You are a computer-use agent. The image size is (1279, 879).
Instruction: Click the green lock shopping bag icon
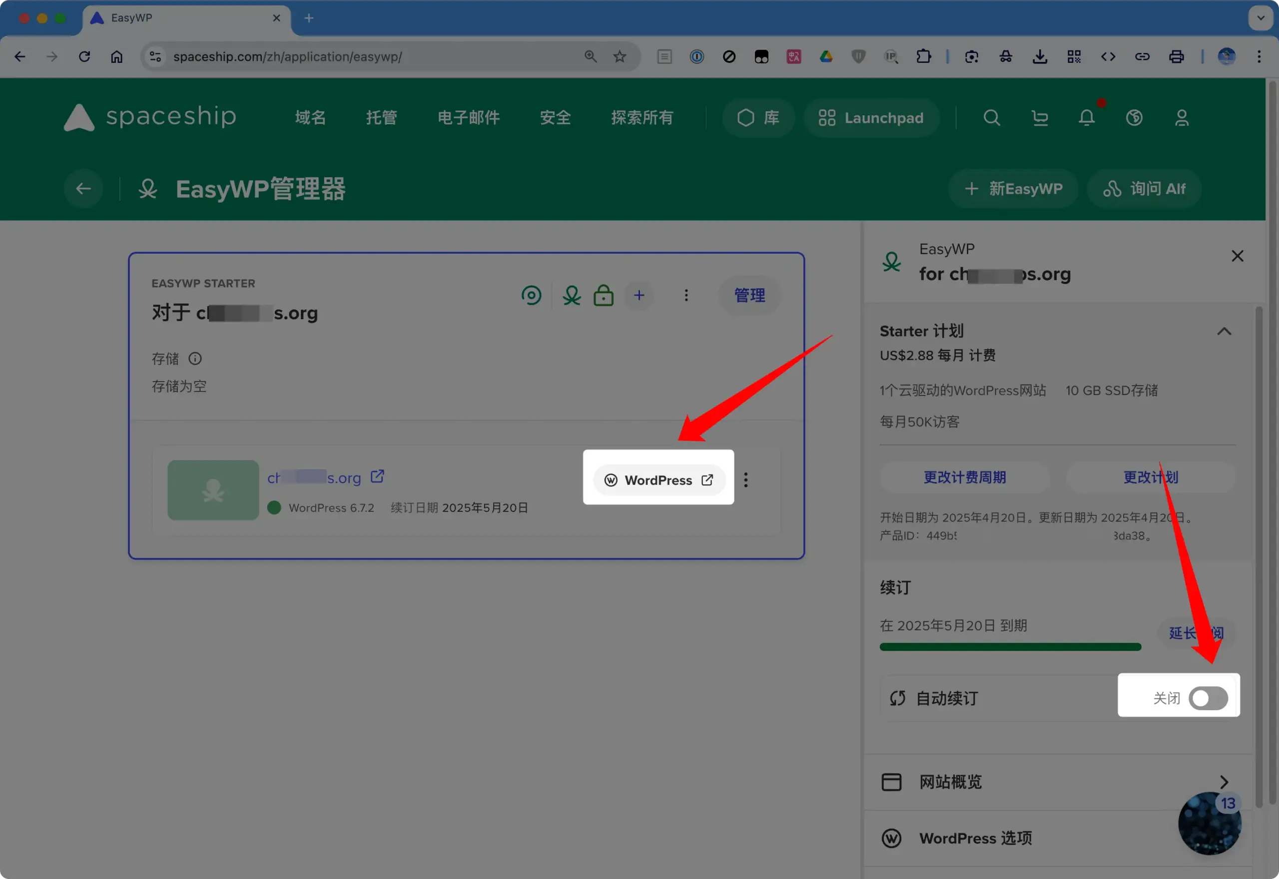[603, 295]
